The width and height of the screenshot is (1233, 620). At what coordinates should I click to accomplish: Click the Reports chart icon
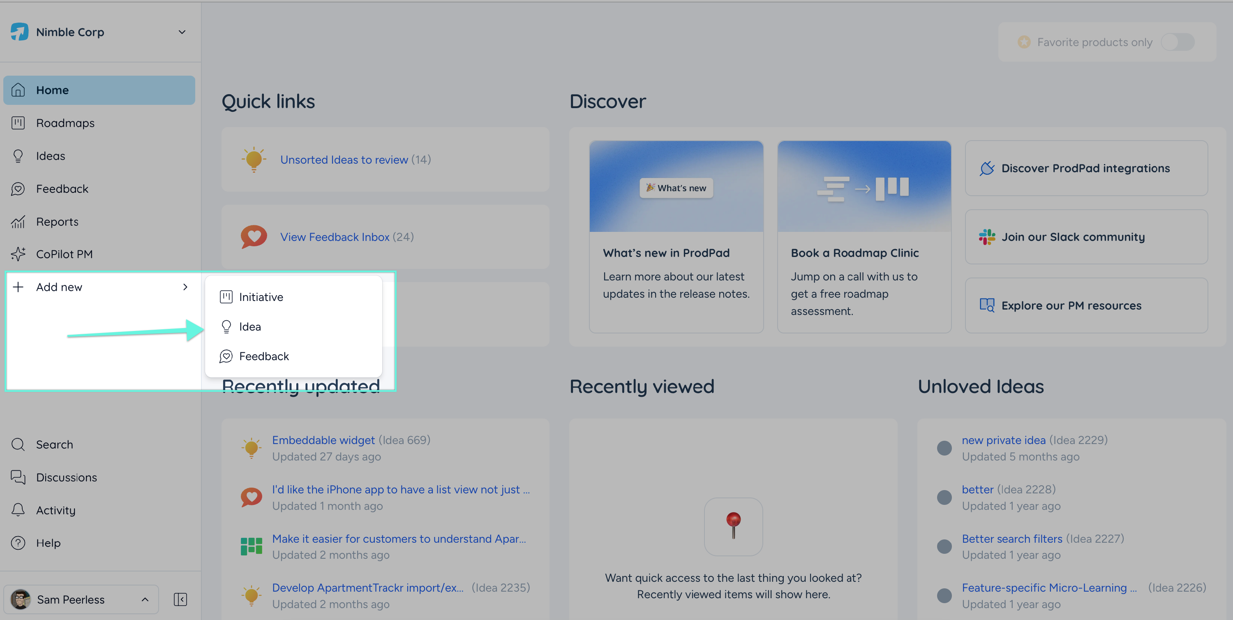pyautogui.click(x=18, y=222)
